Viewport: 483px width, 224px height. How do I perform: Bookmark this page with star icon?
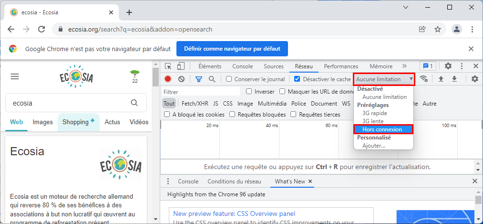437,29
